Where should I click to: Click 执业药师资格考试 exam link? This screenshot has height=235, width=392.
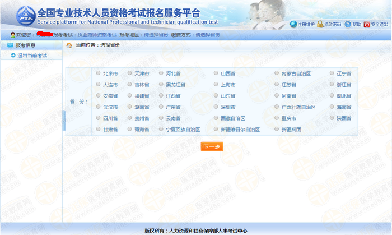click(96, 35)
